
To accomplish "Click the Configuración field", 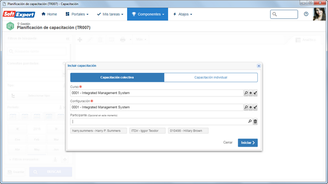I will (x=157, y=107).
